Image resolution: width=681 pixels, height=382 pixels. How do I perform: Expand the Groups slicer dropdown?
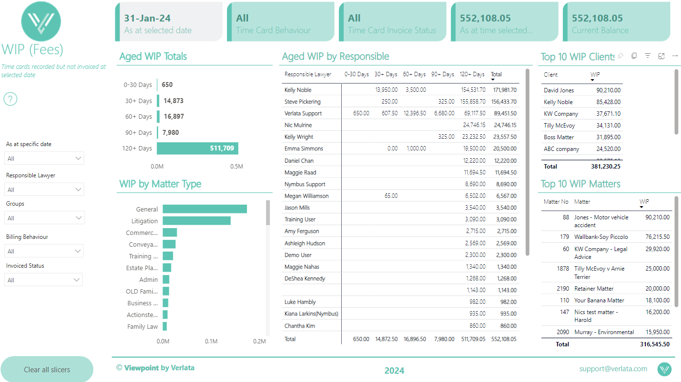[x=44, y=218]
